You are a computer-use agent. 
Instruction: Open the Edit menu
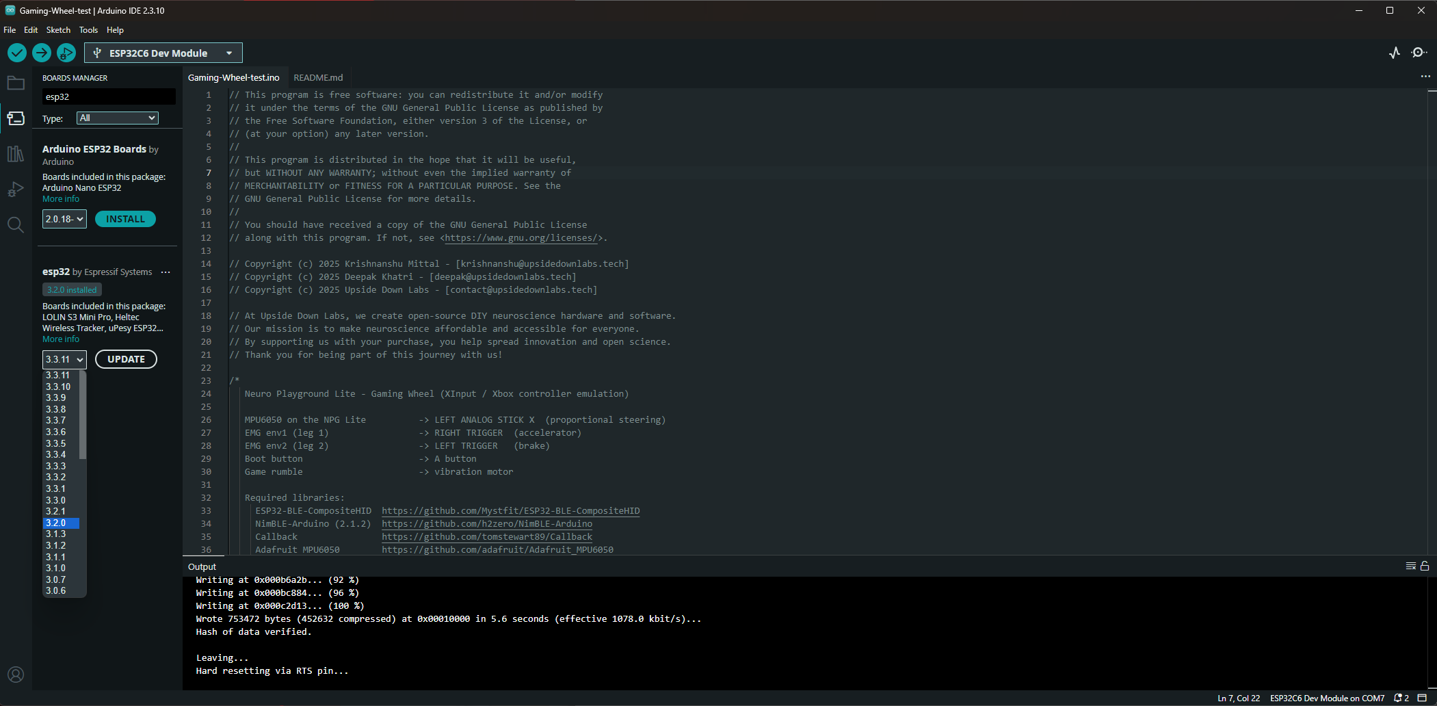click(31, 30)
